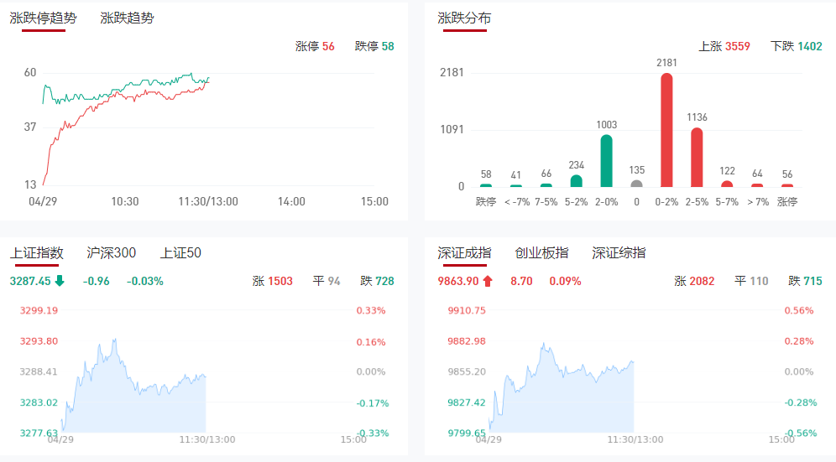836x462 pixels.
Task: Click the green 5-2% bar labeled 234
Action: click(576, 180)
